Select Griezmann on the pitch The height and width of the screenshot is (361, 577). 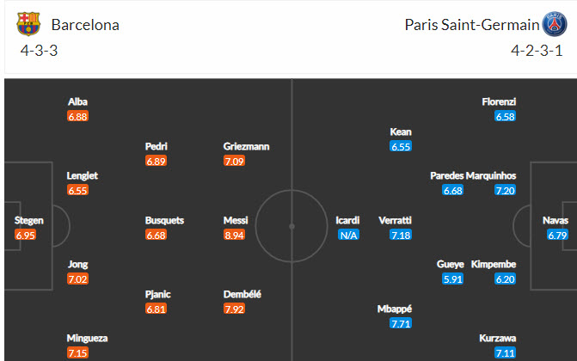click(246, 146)
